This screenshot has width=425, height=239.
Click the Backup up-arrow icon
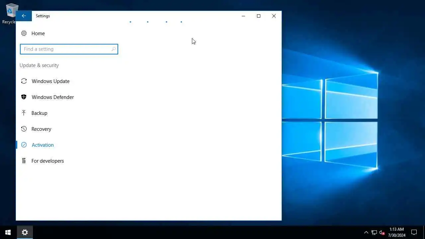click(24, 113)
